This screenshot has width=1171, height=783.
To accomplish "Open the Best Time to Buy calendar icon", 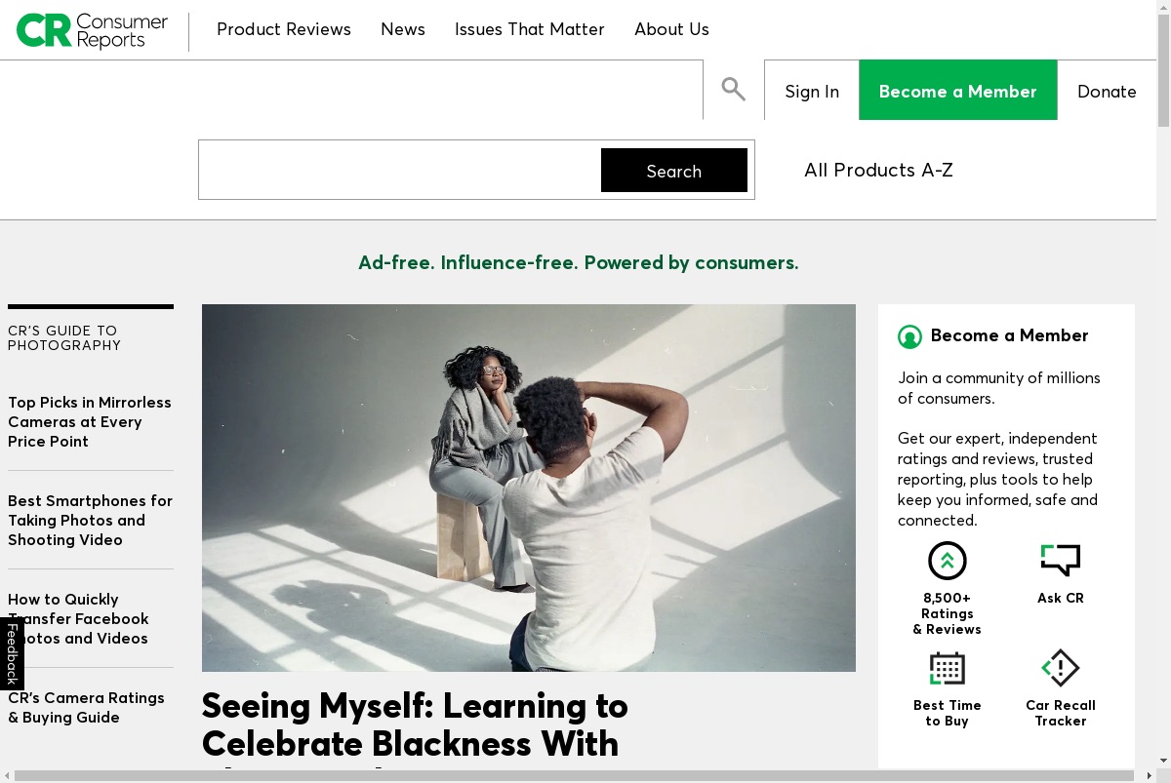I will pyautogui.click(x=947, y=668).
